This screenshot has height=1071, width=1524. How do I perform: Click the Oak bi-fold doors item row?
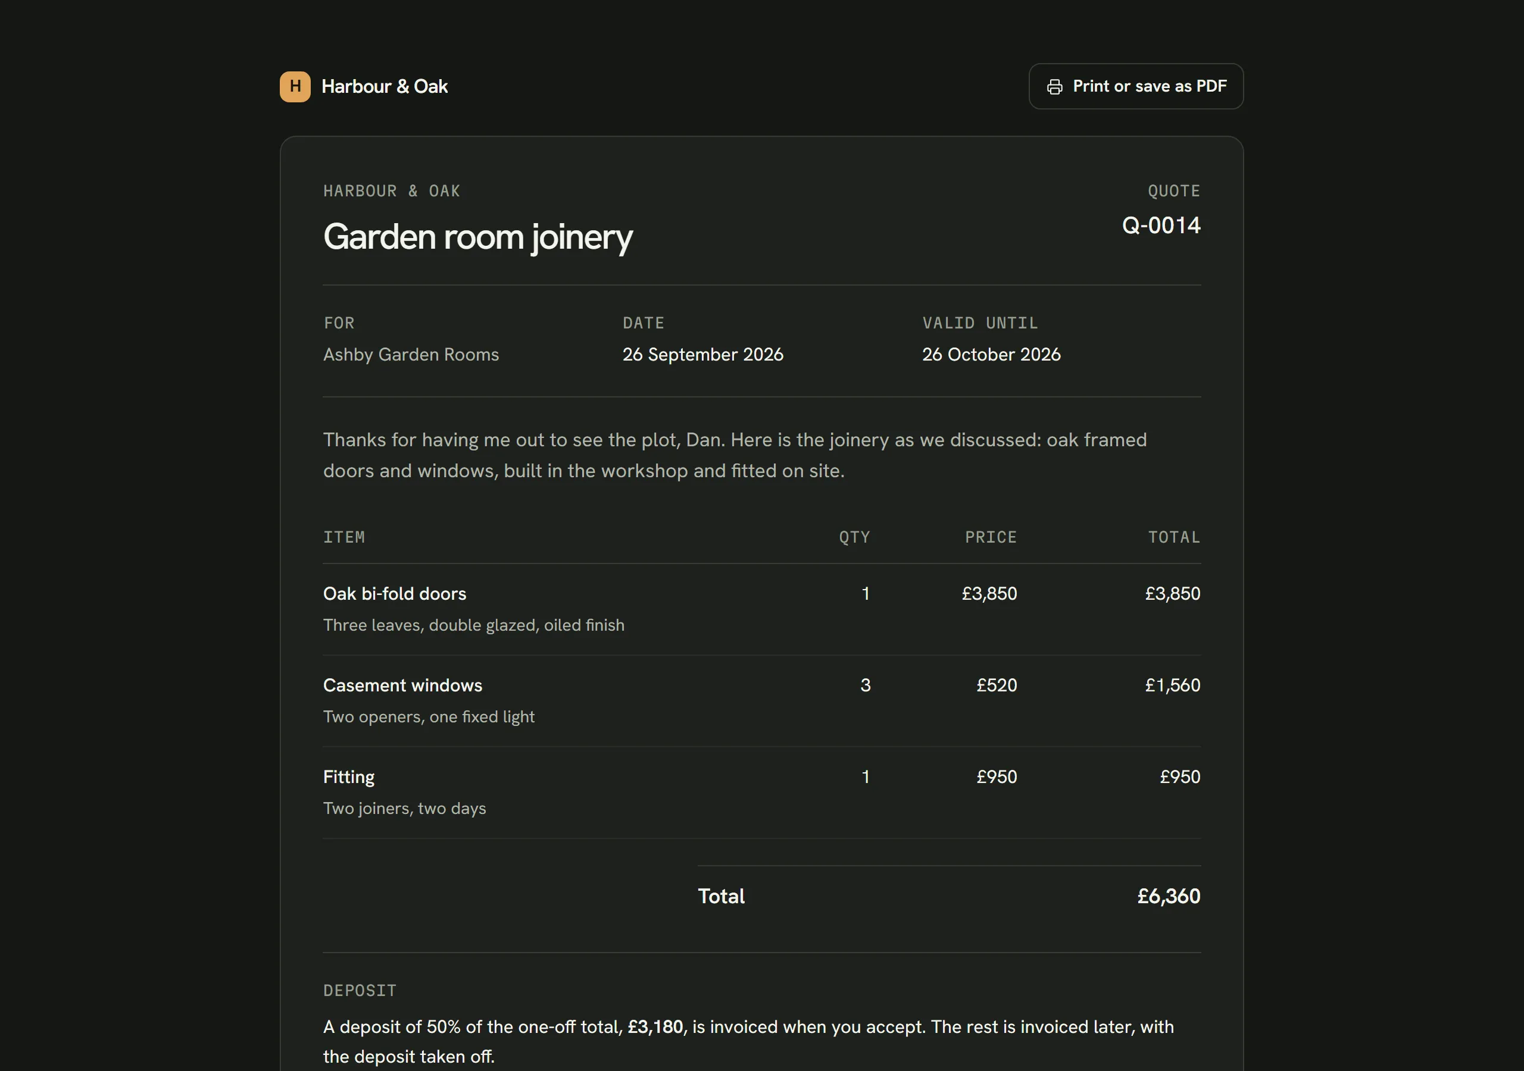click(761, 609)
